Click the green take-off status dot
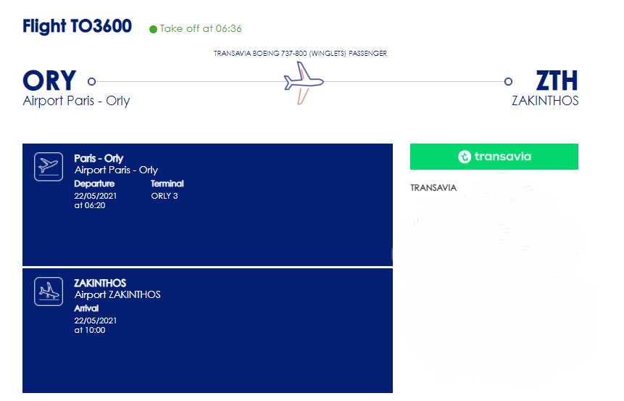 [153, 30]
